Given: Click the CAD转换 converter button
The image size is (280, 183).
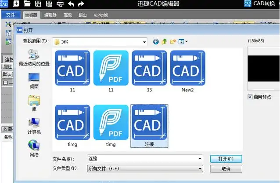Looking at the screenshot, I should (x=260, y=4).
